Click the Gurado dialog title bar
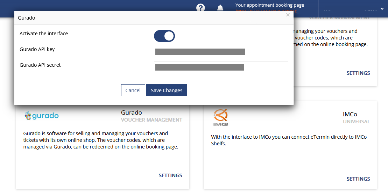 point(154,18)
